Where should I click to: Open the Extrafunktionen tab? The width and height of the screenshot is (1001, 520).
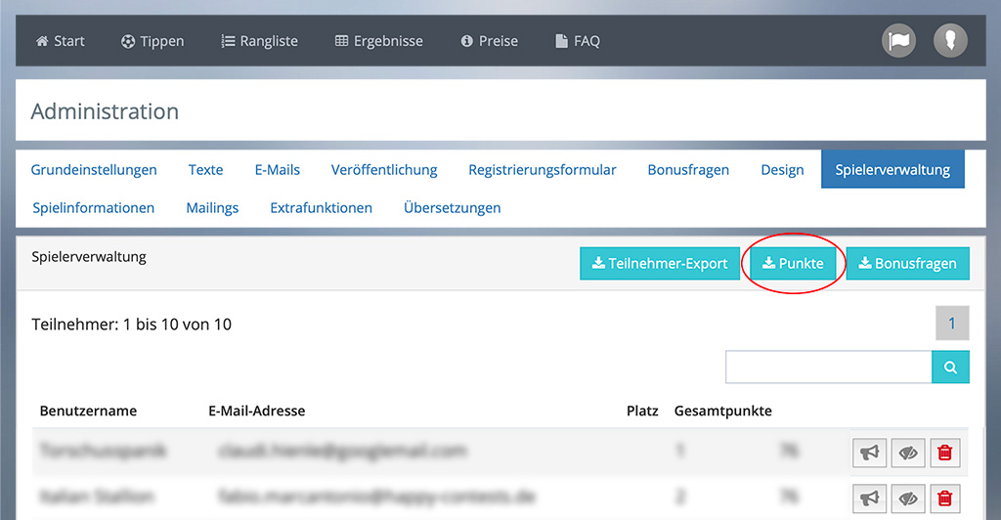(x=321, y=207)
